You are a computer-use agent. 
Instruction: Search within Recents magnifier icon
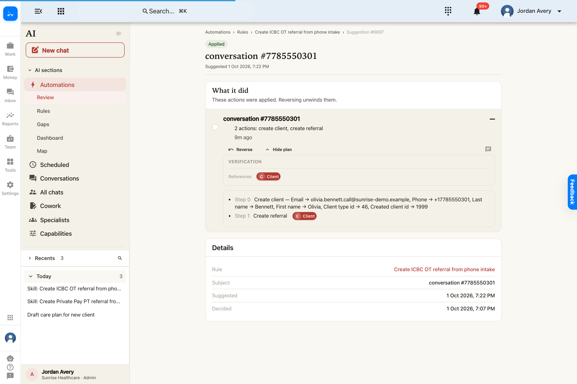[120, 258]
